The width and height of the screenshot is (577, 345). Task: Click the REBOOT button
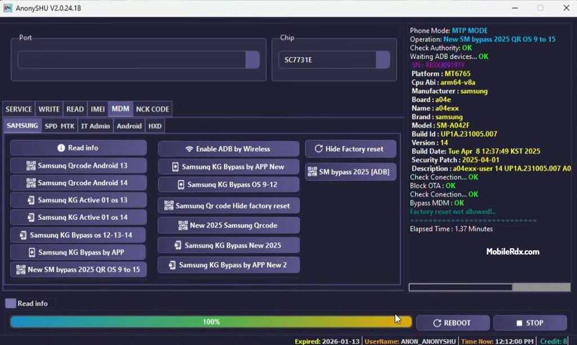(452, 323)
